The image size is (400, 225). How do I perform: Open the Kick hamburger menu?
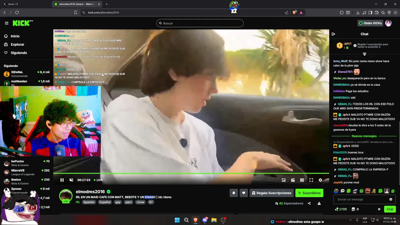point(7,23)
